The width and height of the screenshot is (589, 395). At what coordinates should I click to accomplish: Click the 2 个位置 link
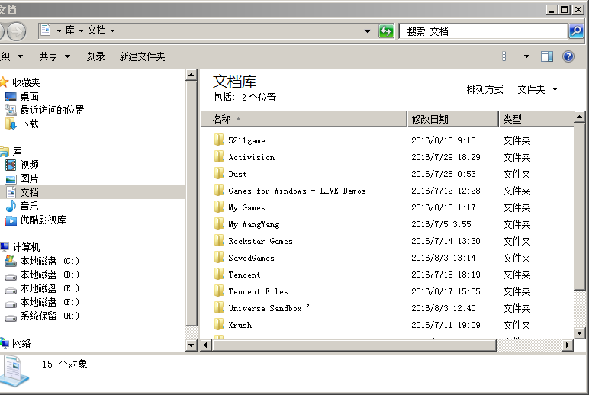tap(259, 98)
